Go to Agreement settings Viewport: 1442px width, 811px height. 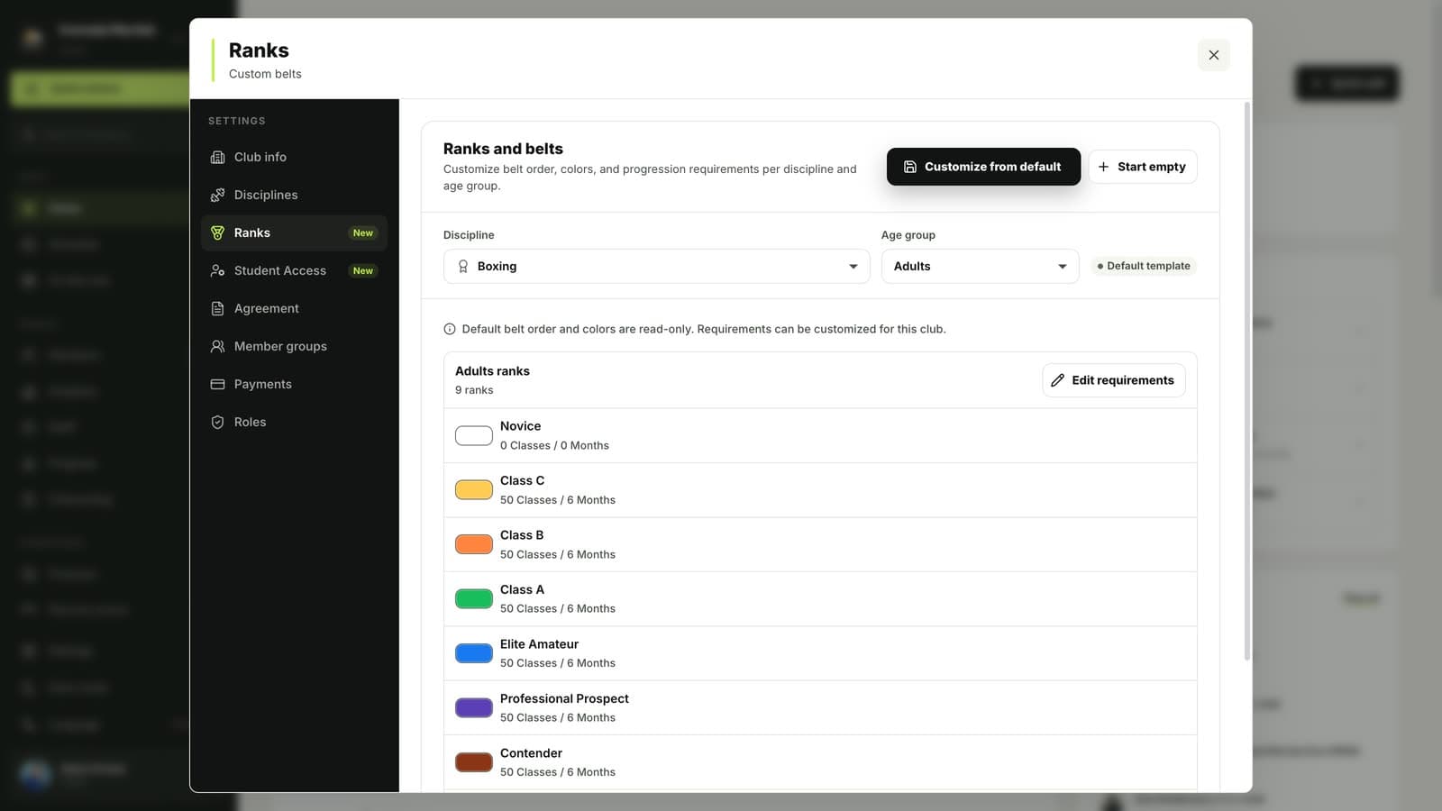coord(294,308)
